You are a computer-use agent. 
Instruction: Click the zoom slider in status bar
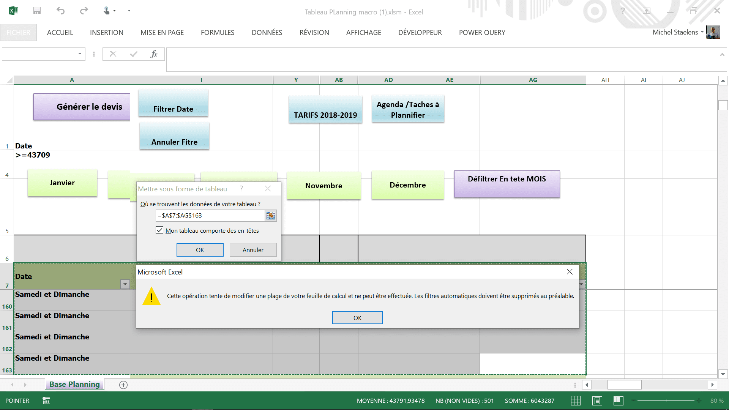[666, 401]
